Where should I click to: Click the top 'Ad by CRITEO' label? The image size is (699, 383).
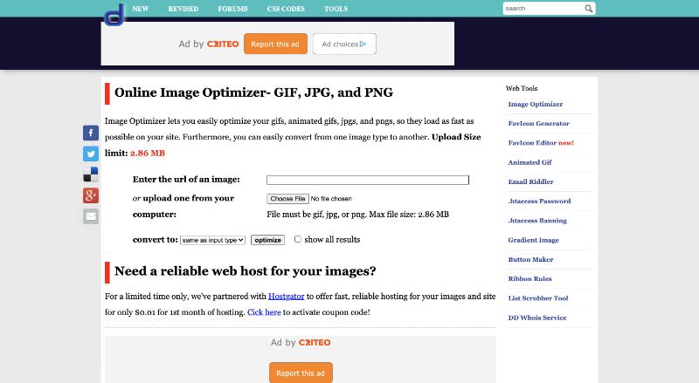pos(209,44)
